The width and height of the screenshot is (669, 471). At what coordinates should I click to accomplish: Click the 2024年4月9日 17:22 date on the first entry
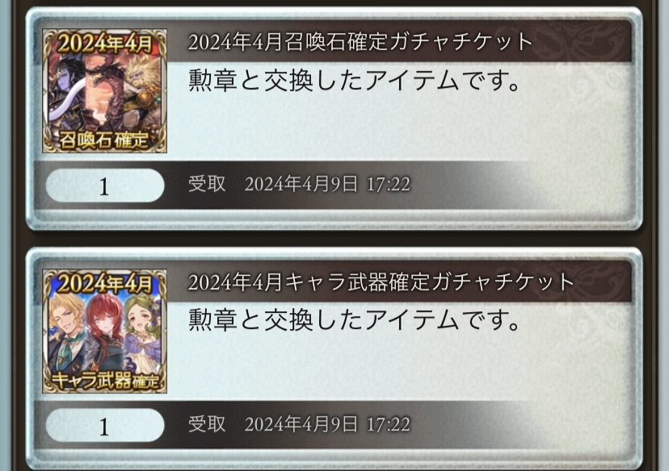pyautogui.click(x=327, y=184)
